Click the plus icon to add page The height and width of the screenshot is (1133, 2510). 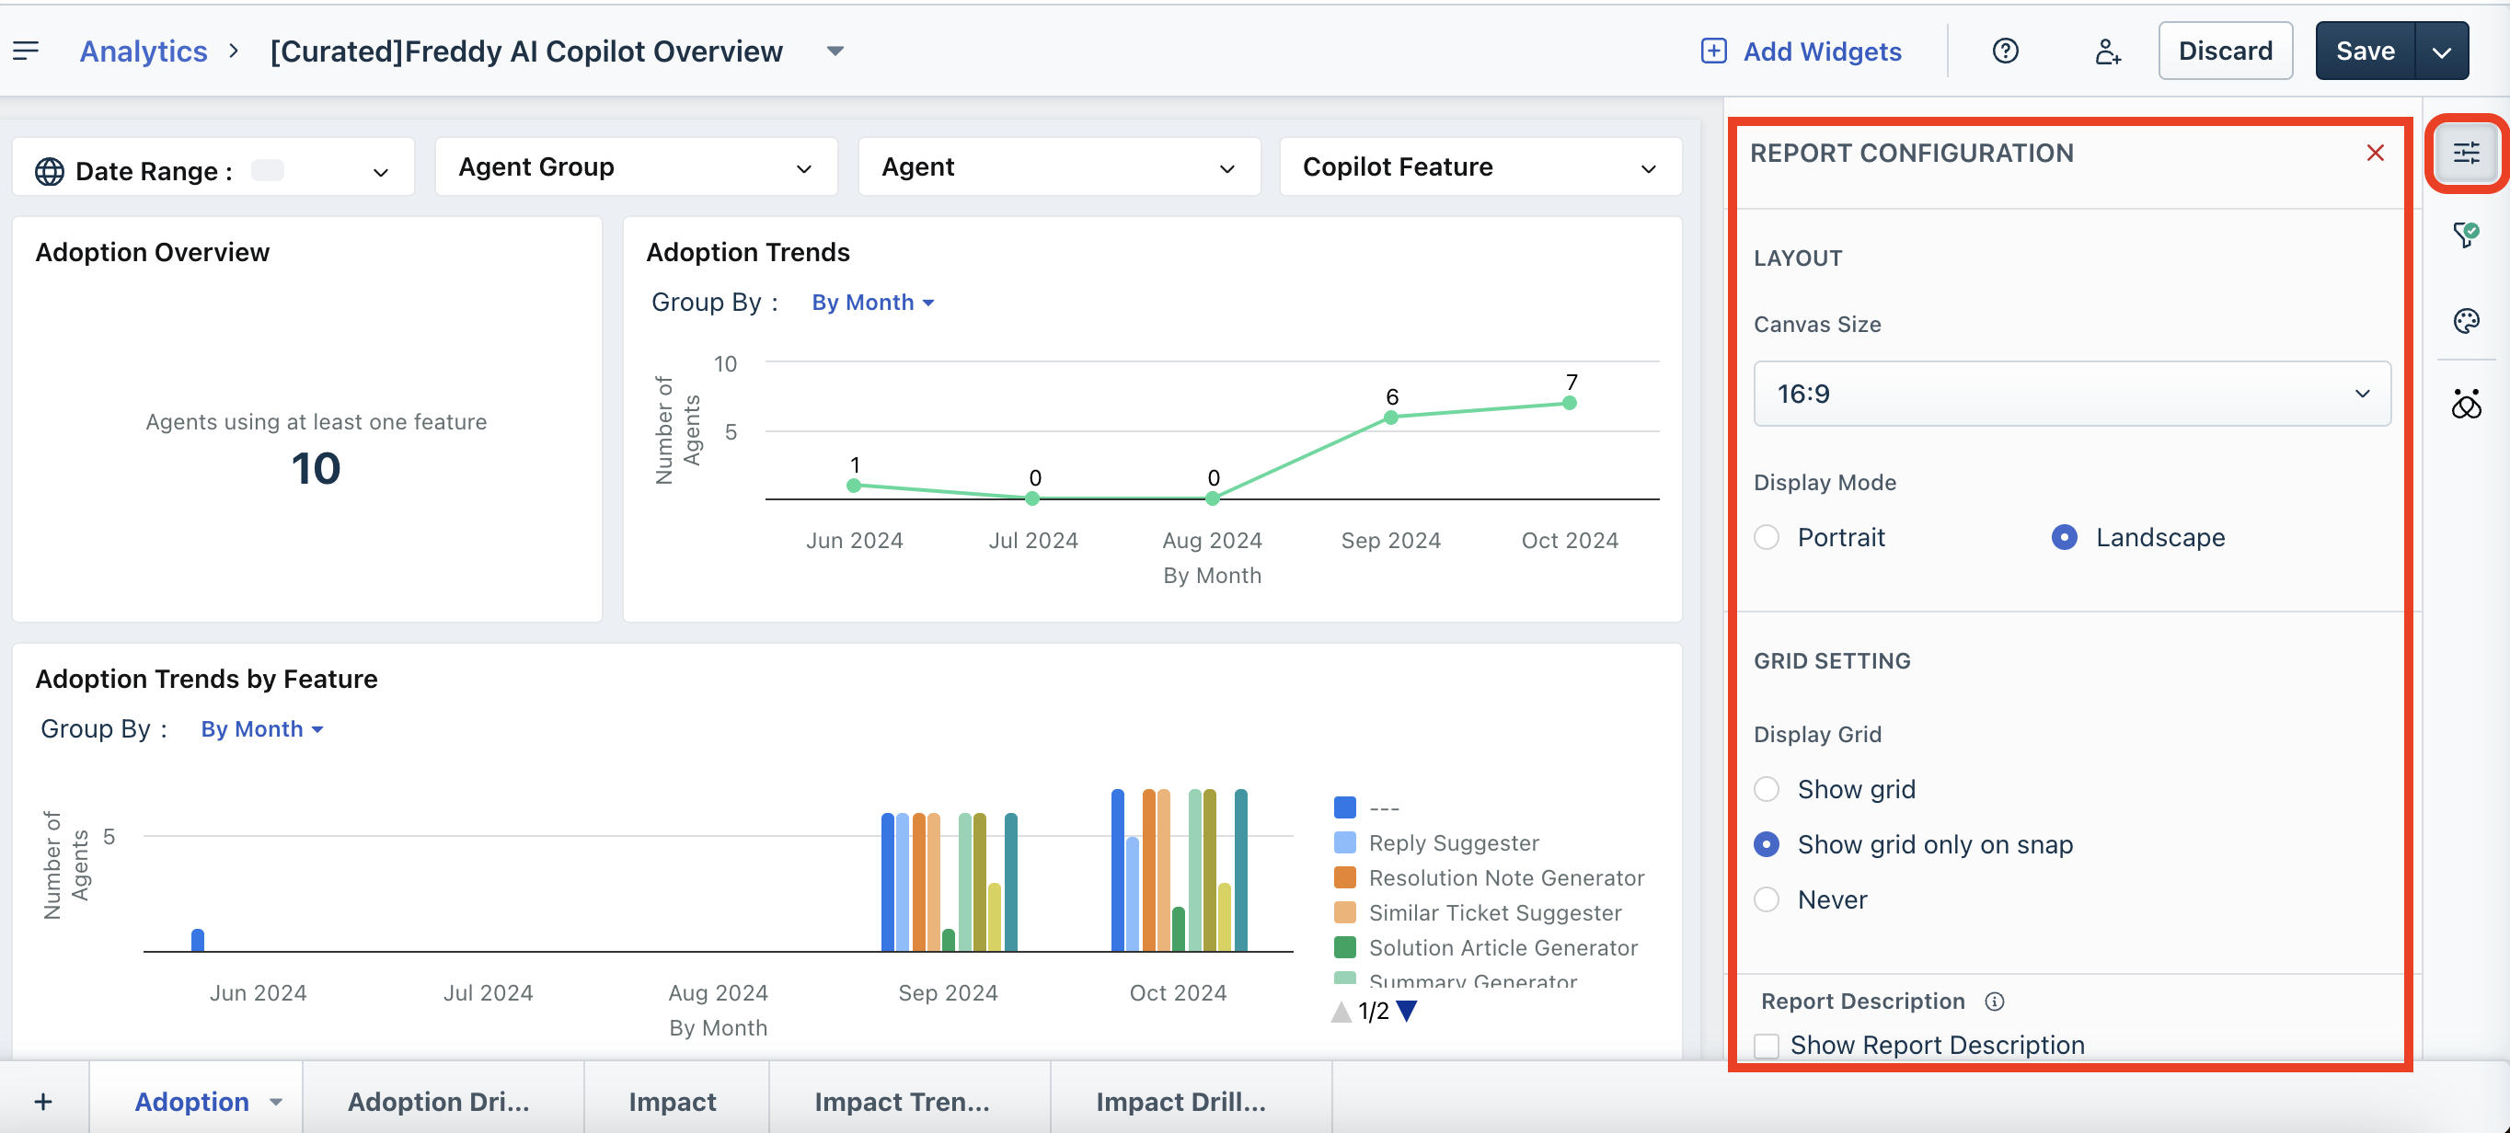click(43, 1101)
